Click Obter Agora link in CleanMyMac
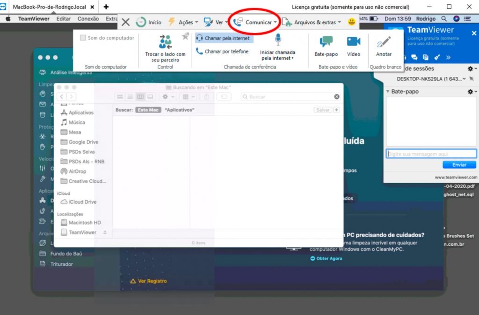The height and width of the screenshot is (315, 479). click(326, 258)
